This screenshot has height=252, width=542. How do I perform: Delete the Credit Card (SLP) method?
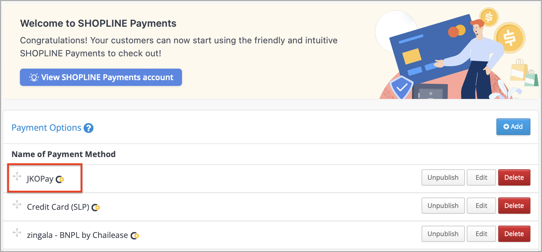pyautogui.click(x=514, y=206)
